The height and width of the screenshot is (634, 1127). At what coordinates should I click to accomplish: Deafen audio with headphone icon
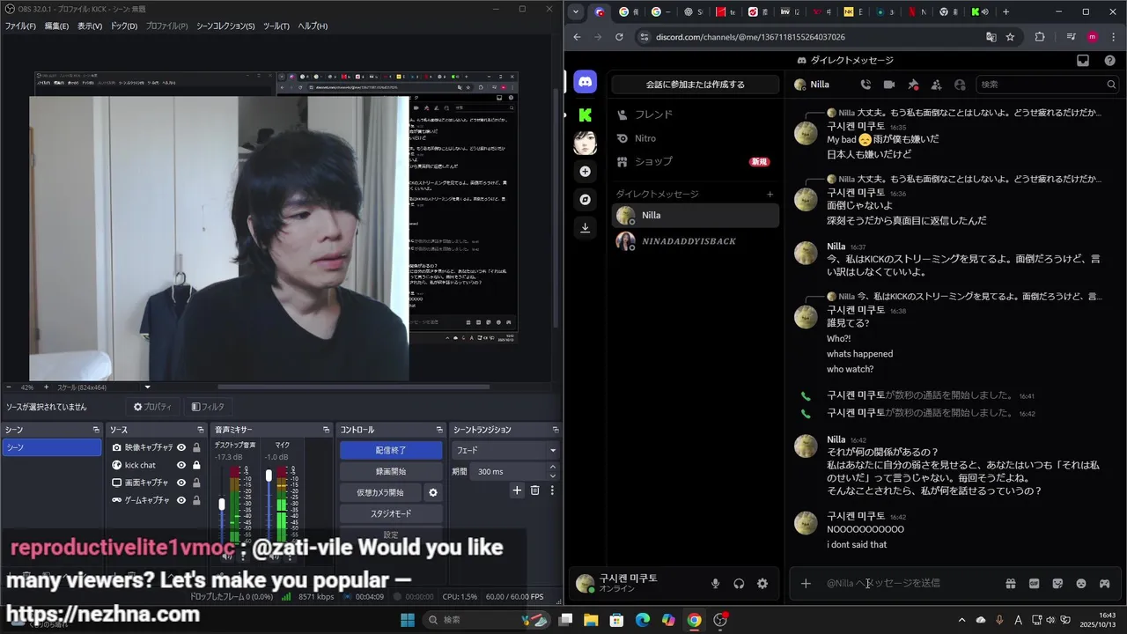(739, 583)
